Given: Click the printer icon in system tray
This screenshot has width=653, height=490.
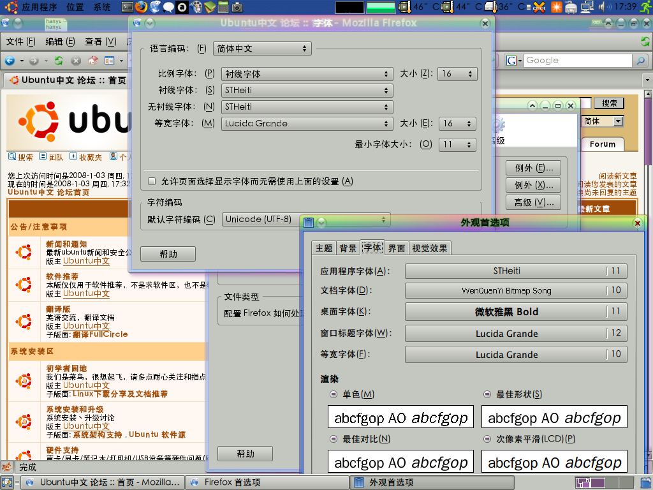Looking at the screenshot, I should tap(571, 6).
